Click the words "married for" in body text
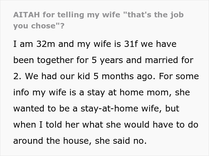This screenshot has height=156, width=209. tap(168, 60)
